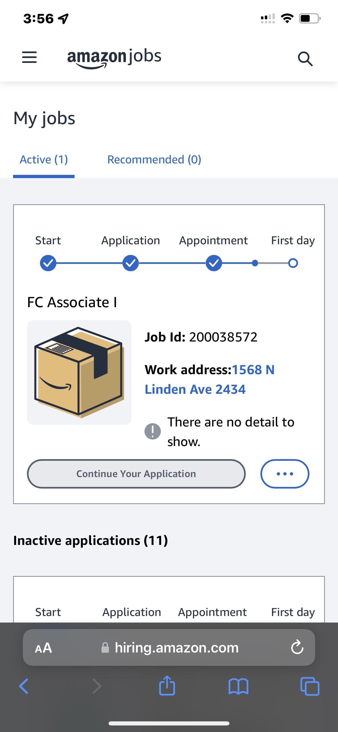Screen dimensions: 338x732
Task: Open the ellipsis options beside Continue Your Application
Action: 285,474
